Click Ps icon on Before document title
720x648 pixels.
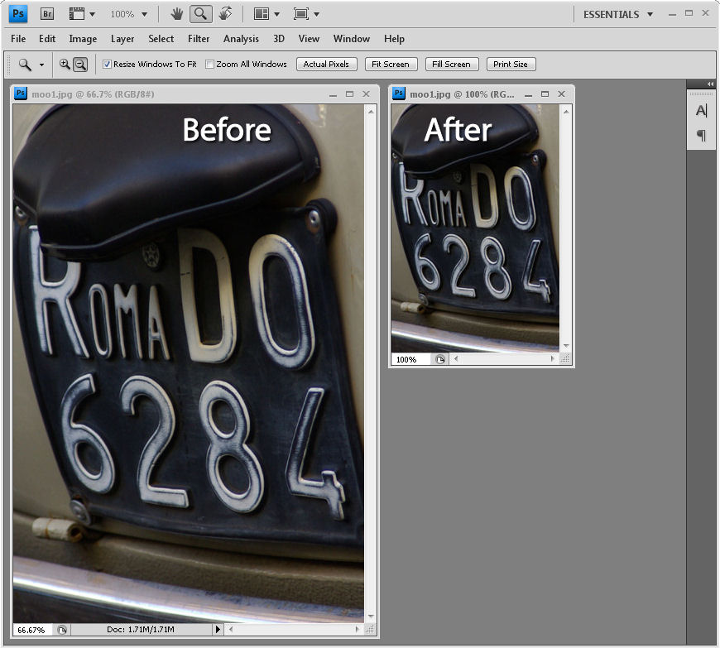click(x=20, y=94)
